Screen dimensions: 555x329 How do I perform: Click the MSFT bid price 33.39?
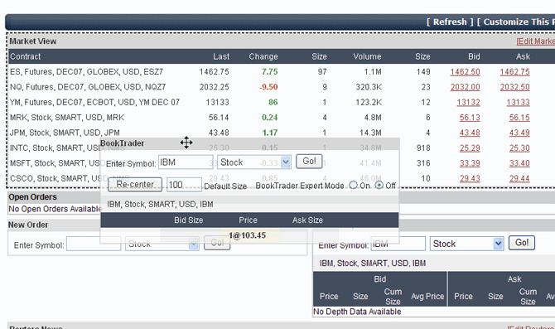[x=470, y=163]
